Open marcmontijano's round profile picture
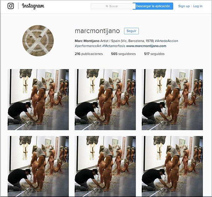The height and width of the screenshot is (197, 212). pyautogui.click(x=38, y=41)
